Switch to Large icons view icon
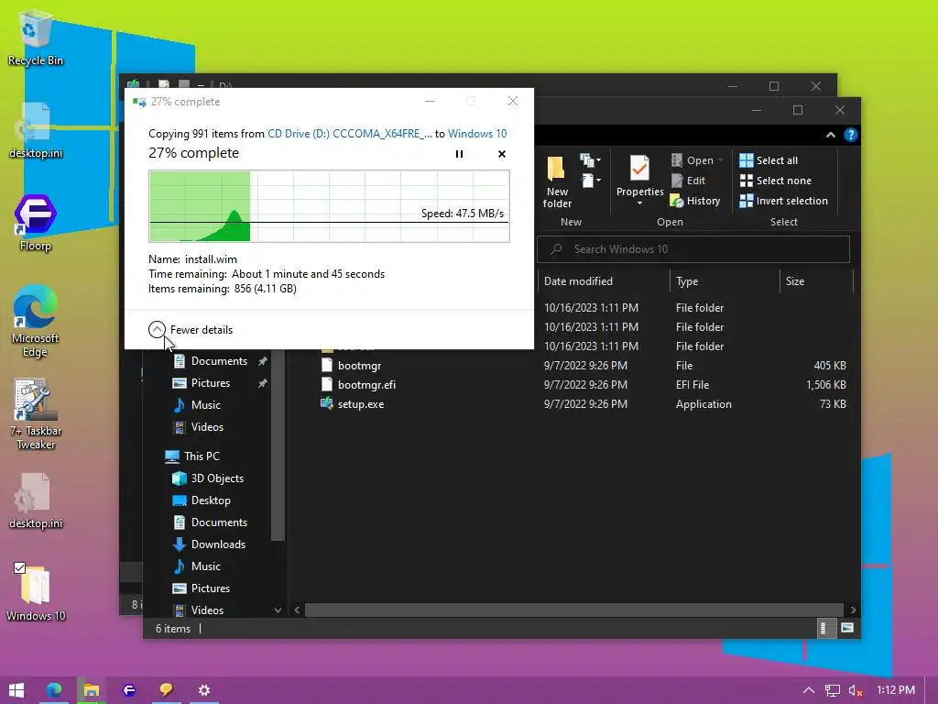This screenshot has width=938, height=704. pos(847,629)
